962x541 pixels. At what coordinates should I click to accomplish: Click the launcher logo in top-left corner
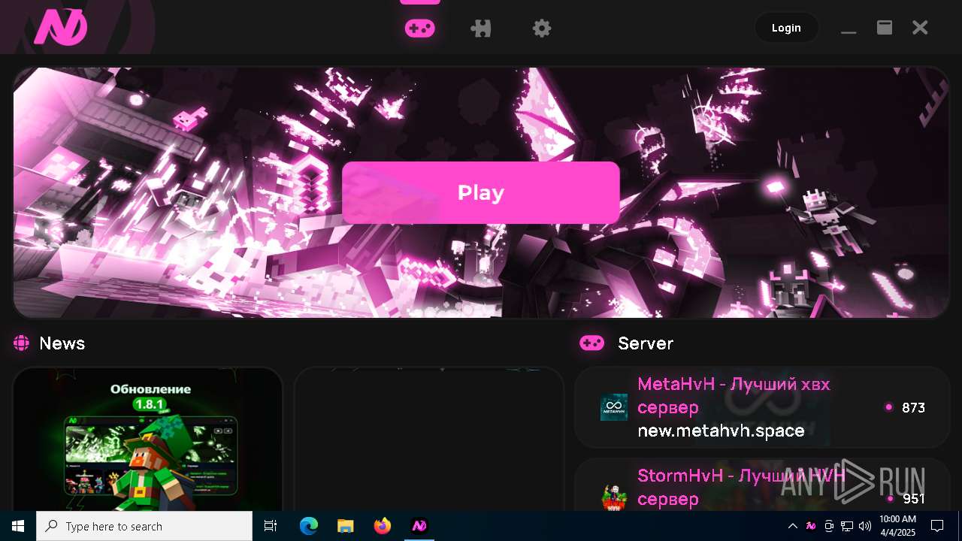61,29
